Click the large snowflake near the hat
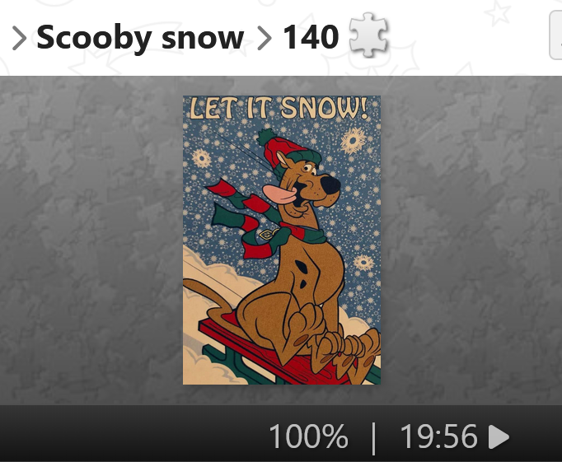Image resolution: width=562 pixels, height=462 pixels. (x=354, y=140)
